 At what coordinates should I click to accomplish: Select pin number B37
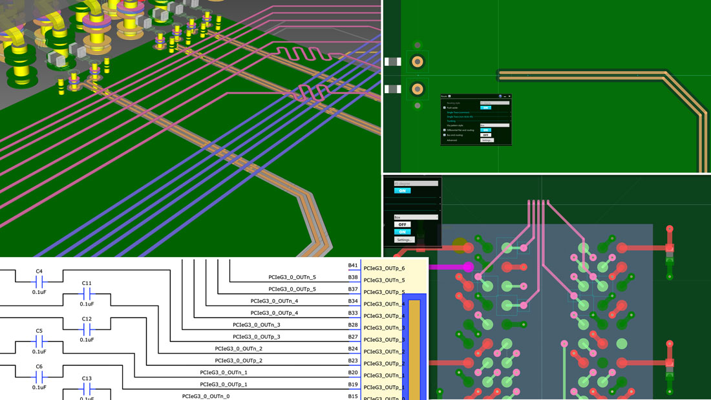[353, 289]
